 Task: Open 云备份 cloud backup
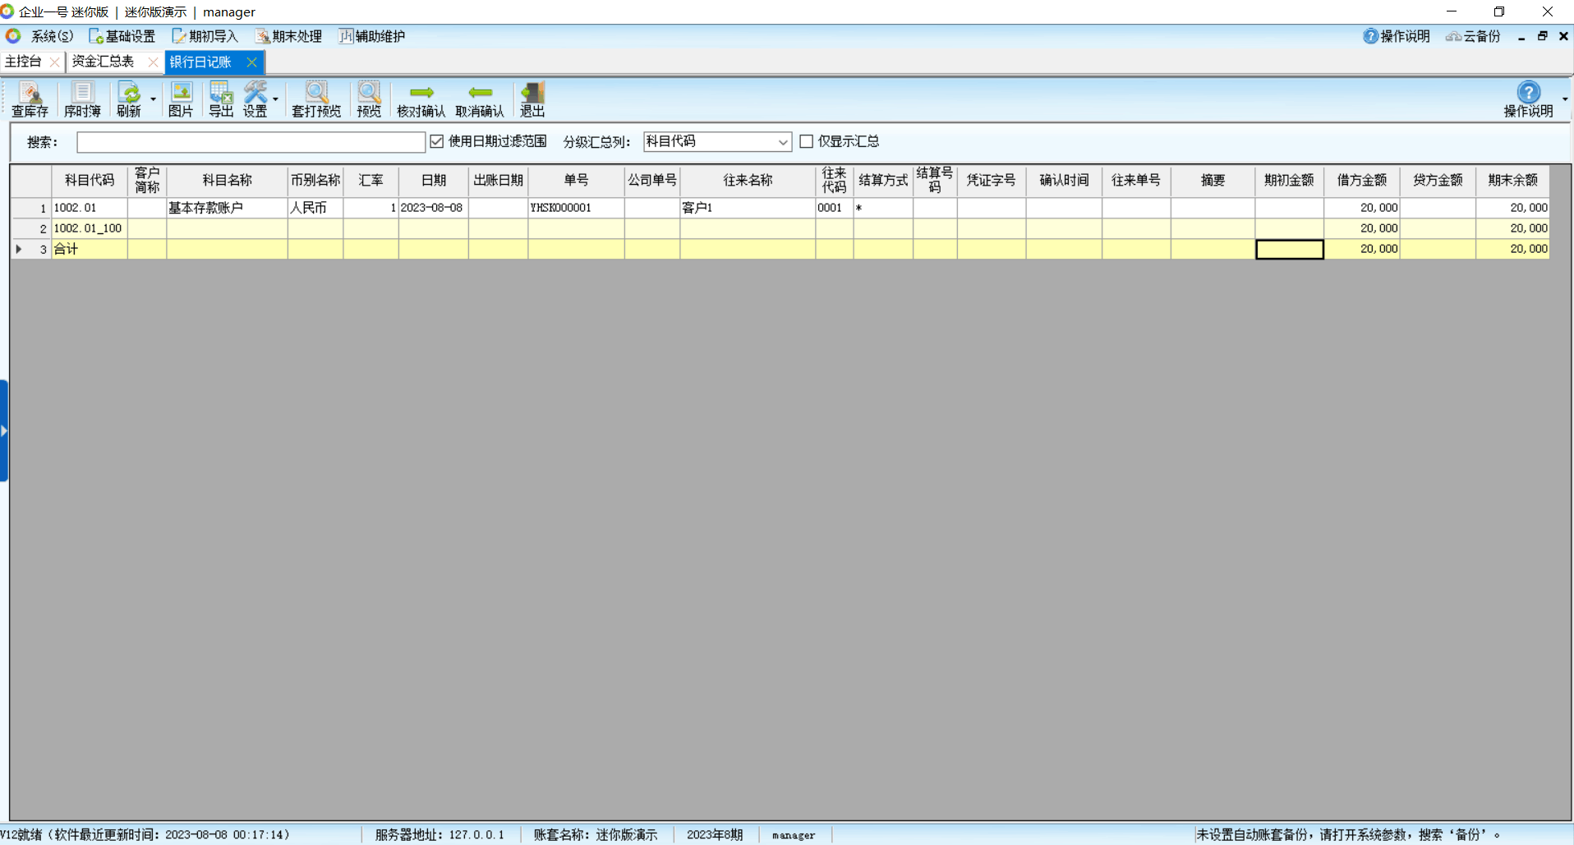coord(1474,36)
